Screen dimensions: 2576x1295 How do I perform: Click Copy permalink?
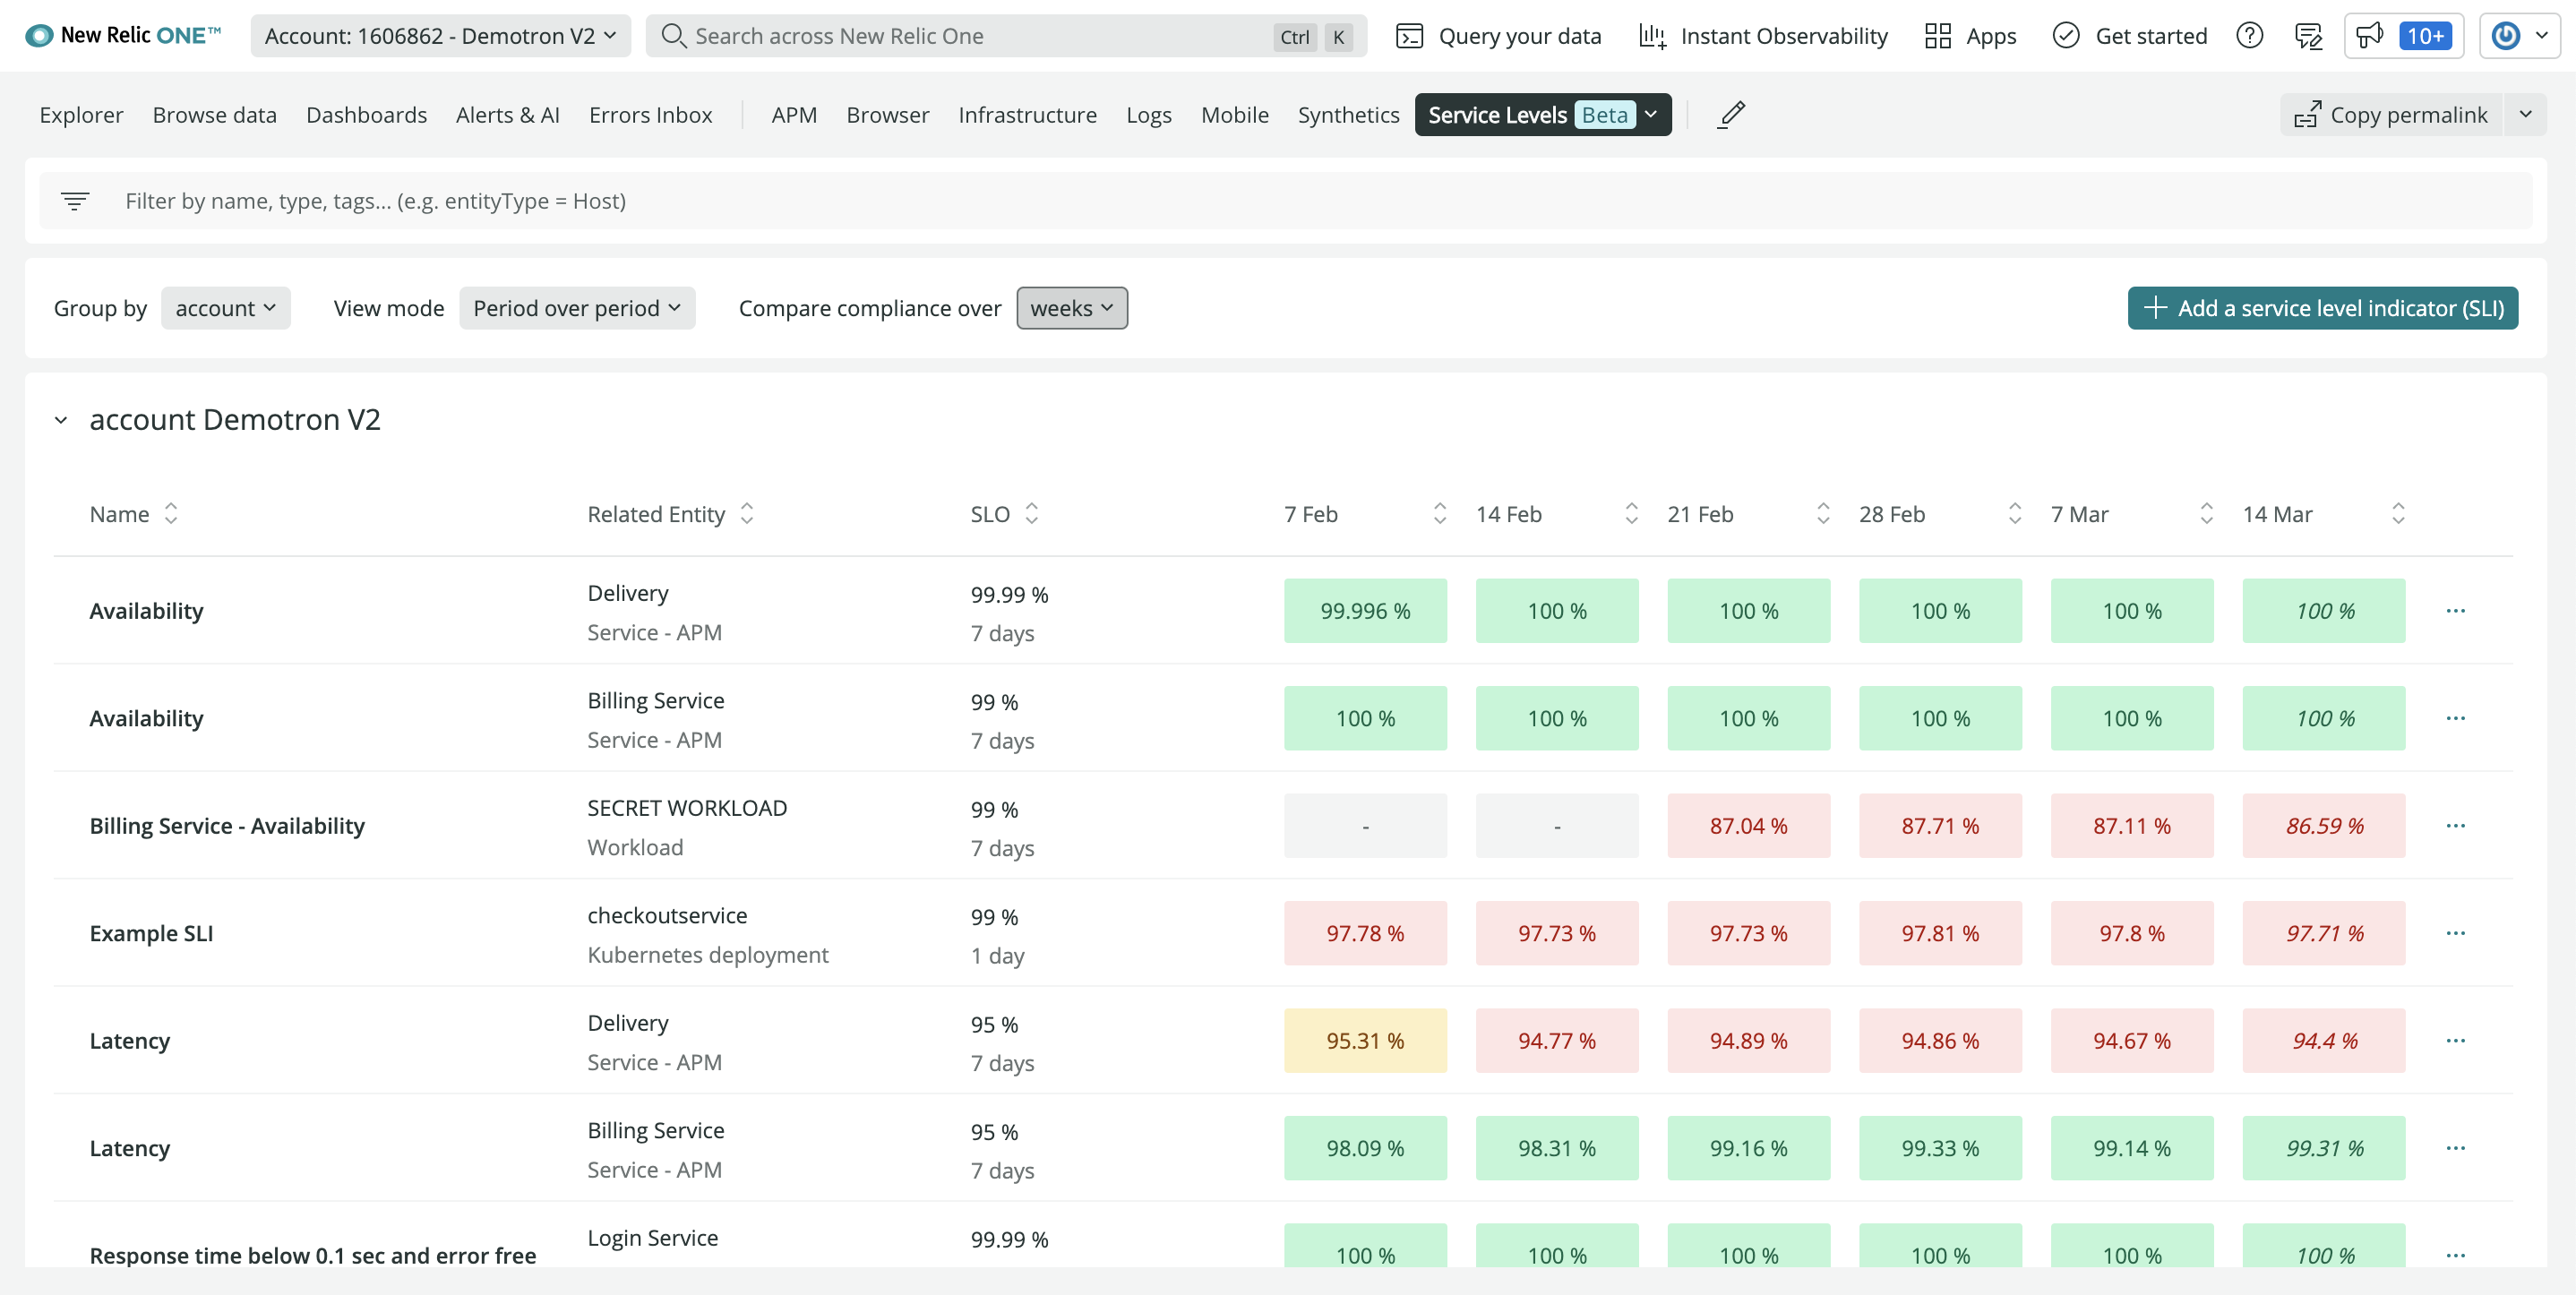tap(2391, 115)
